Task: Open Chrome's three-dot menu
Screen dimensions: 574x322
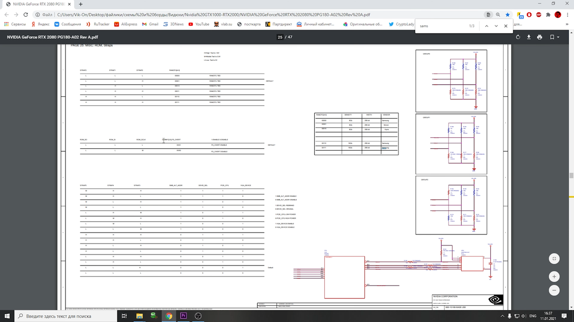Action: (x=568, y=14)
